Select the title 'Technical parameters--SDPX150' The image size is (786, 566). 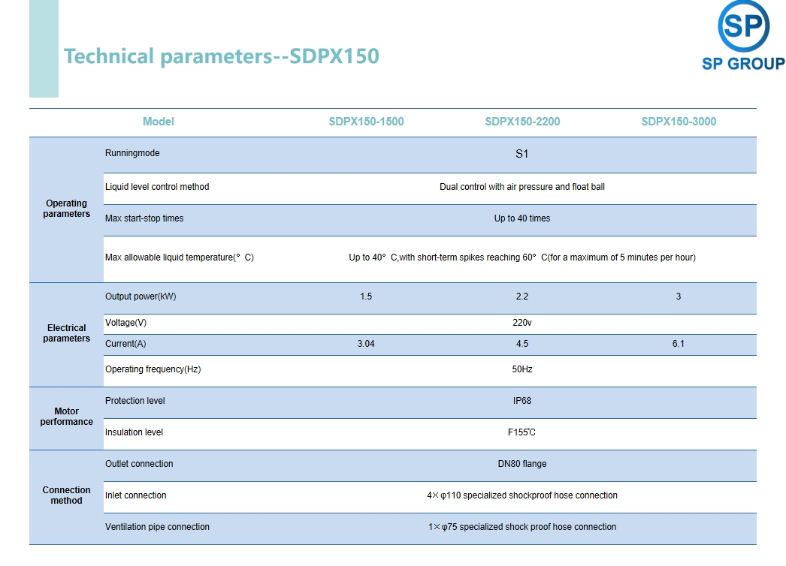[x=221, y=56]
